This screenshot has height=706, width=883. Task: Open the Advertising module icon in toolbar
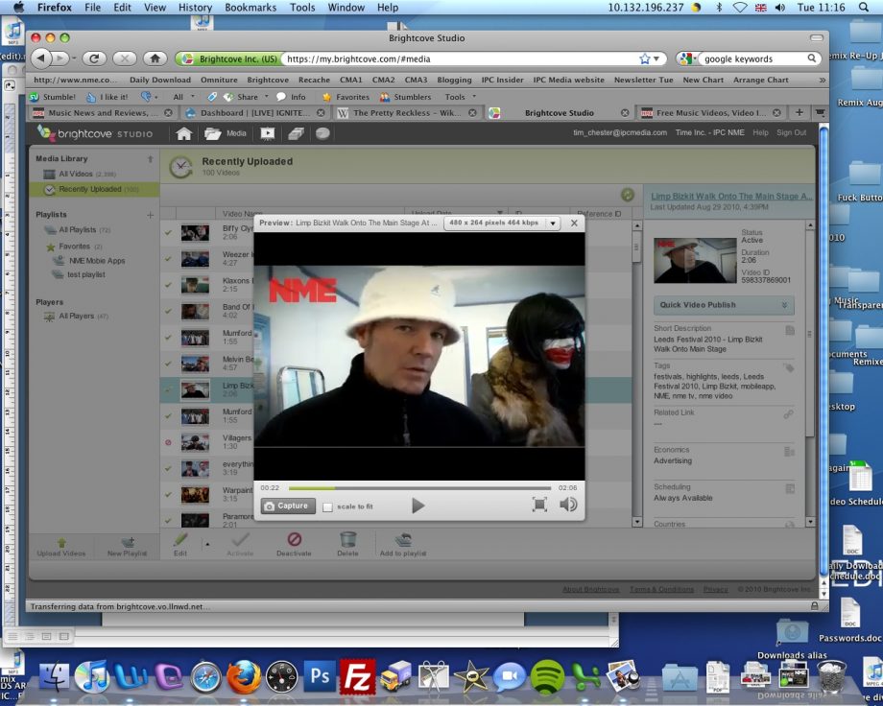pos(297,133)
